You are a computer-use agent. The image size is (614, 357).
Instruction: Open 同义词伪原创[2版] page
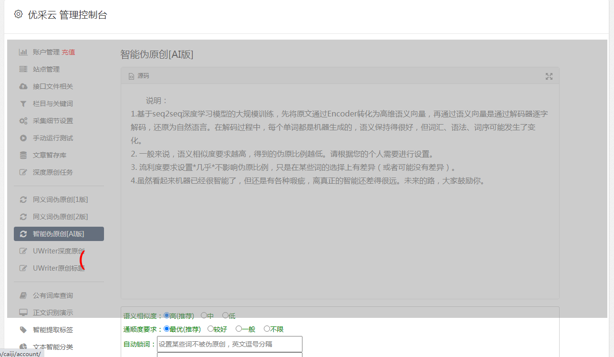[61, 217]
